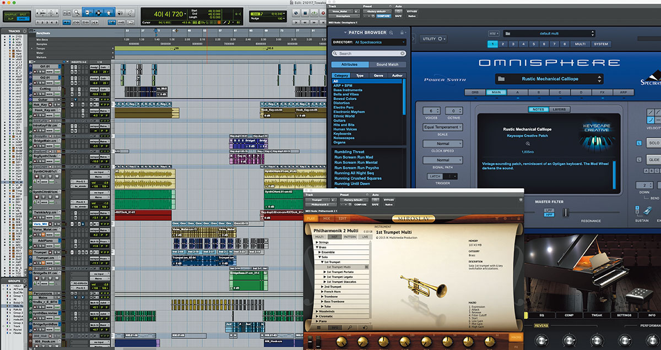Click the MULTI button in Omnisphere

point(580,43)
